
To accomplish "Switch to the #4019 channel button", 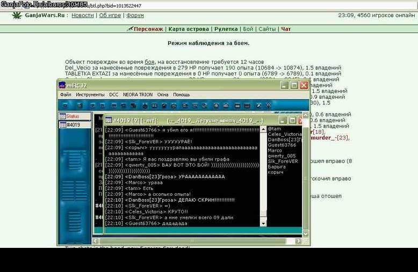I will (75, 125).
